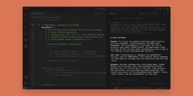The width and height of the screenshot is (193, 96).
Task: Toggle the secondary side bar
Action: pyautogui.click(x=167, y=9)
